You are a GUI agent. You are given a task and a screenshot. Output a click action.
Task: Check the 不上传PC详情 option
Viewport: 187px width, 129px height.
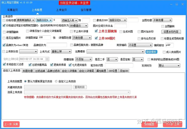pyautogui.click(x=71, y=31)
